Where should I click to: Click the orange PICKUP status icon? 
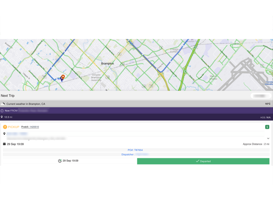click(5, 127)
